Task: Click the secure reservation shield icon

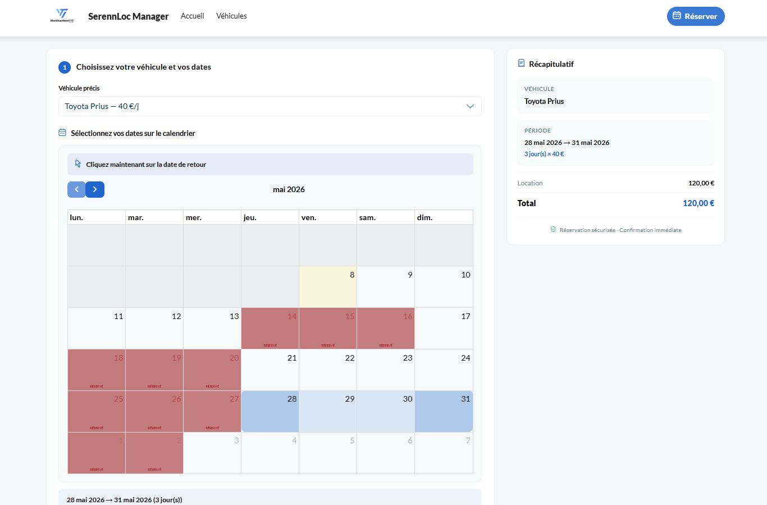Action: [553, 229]
